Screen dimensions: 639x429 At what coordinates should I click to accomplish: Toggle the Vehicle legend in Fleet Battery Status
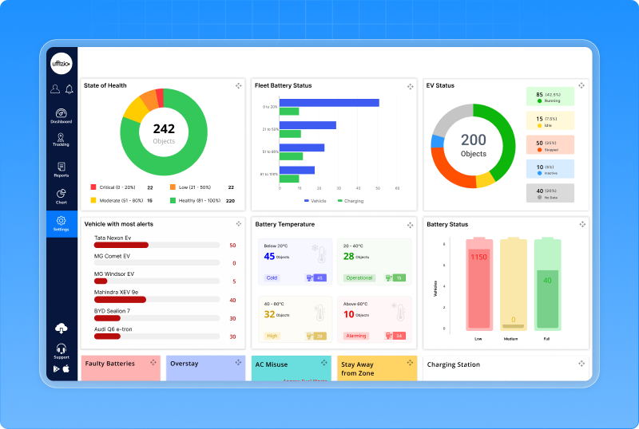[x=314, y=201]
